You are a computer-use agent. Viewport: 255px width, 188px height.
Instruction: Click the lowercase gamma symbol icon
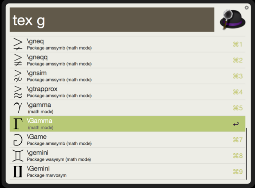18,107
